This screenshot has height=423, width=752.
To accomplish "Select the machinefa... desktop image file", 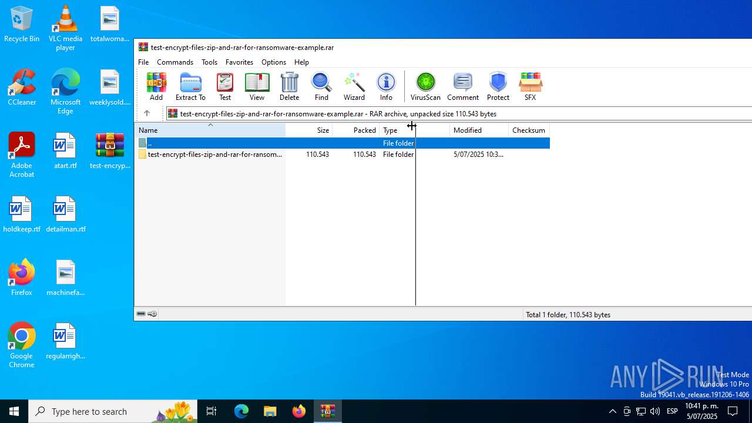I will (x=65, y=278).
